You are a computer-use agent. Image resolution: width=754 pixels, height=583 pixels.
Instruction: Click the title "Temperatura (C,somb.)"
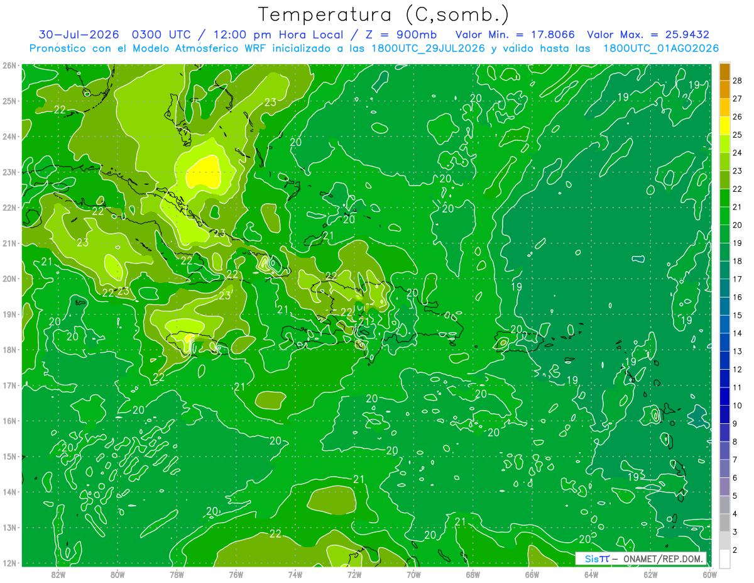(x=384, y=14)
